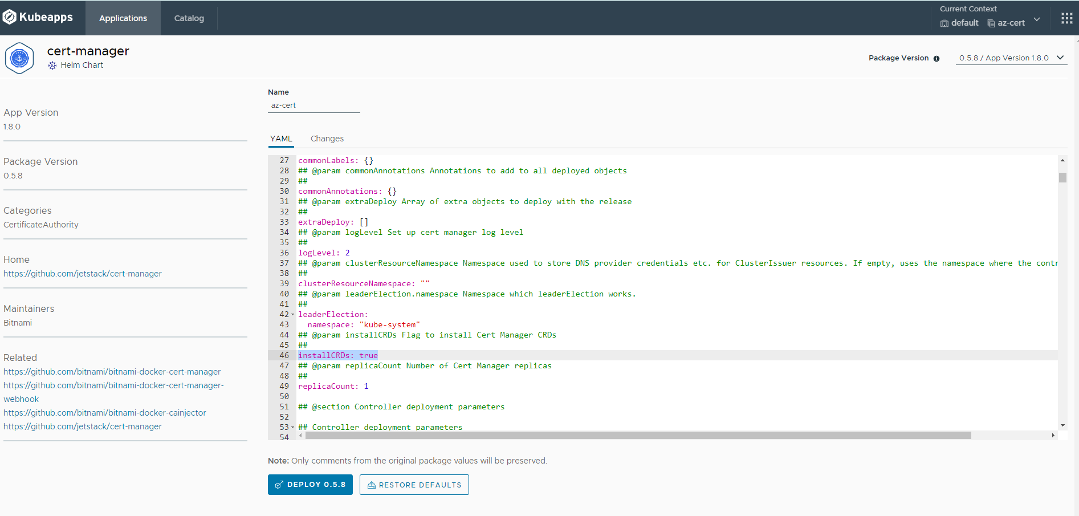Viewport: 1079px width, 516px height.
Task: Click the Helm Chart icon
Action: [52, 66]
